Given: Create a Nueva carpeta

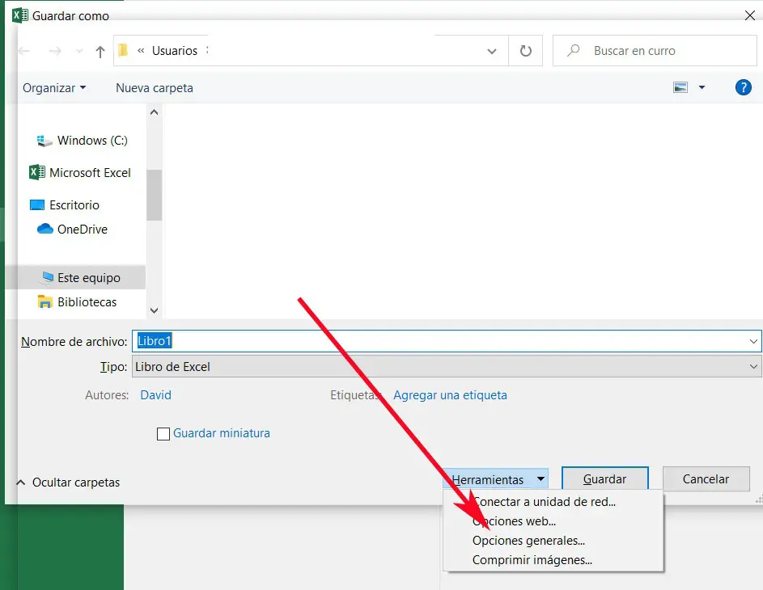Looking at the screenshot, I should coord(155,88).
